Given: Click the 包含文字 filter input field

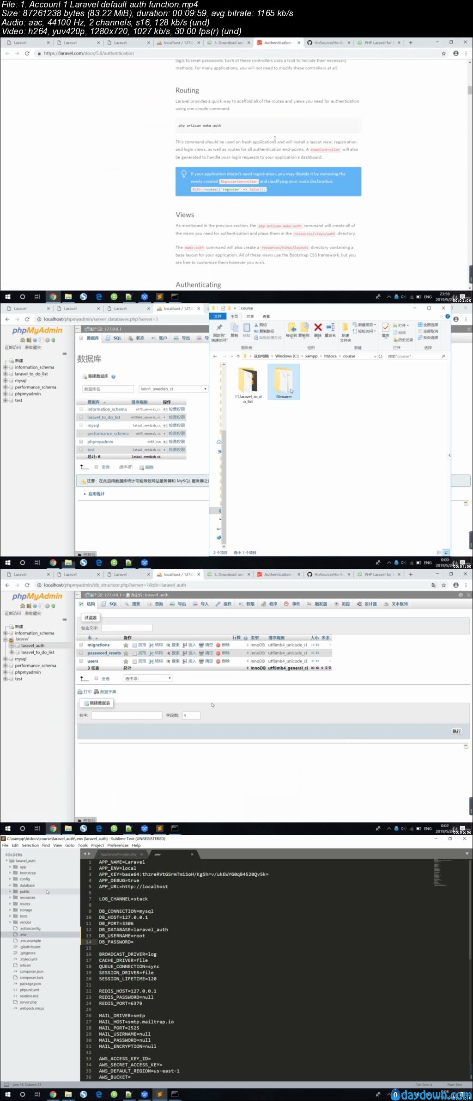Looking at the screenshot, I should coord(127,628).
